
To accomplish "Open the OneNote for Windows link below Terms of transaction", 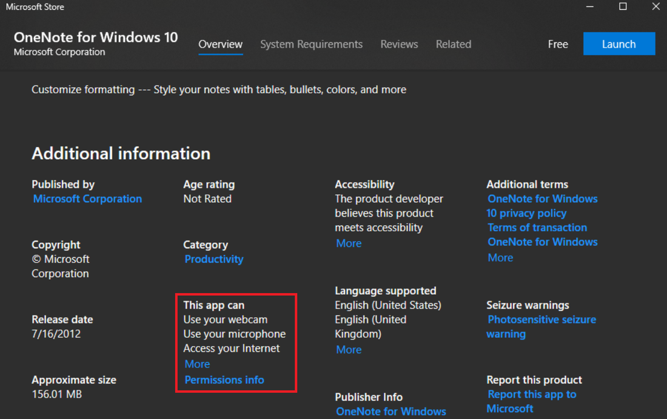I will coord(542,242).
